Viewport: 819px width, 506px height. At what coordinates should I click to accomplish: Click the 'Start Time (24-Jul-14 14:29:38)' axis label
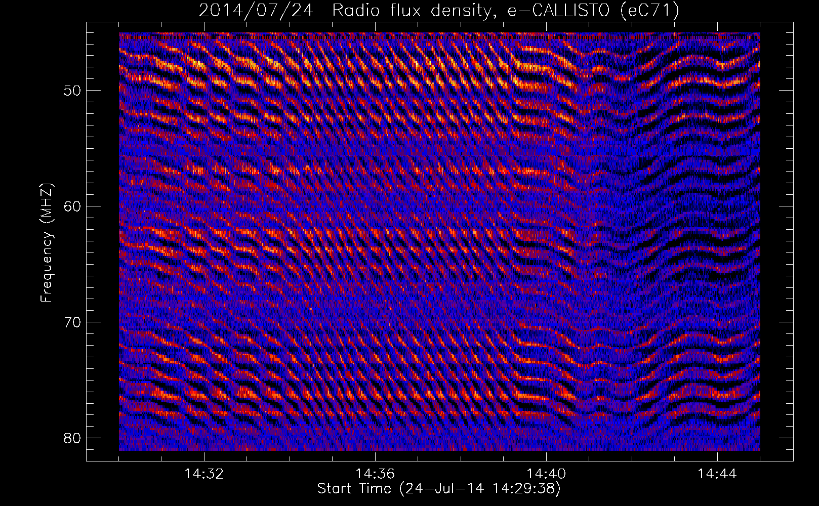(x=439, y=489)
